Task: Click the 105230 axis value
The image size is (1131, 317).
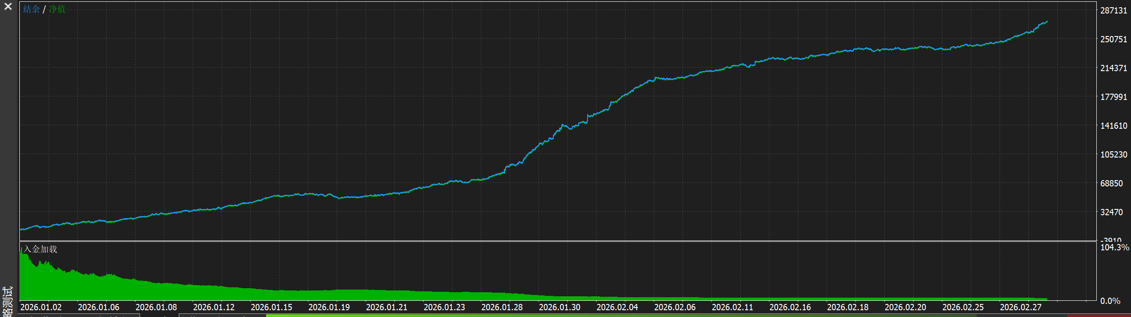Action: coord(1113,154)
